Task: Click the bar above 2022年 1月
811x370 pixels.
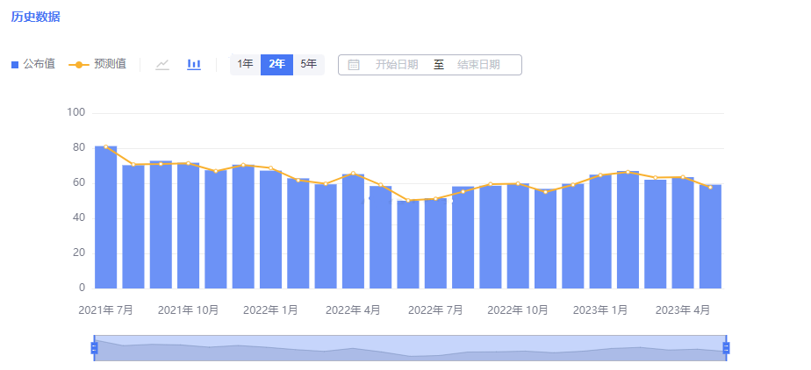Action: tap(270, 230)
